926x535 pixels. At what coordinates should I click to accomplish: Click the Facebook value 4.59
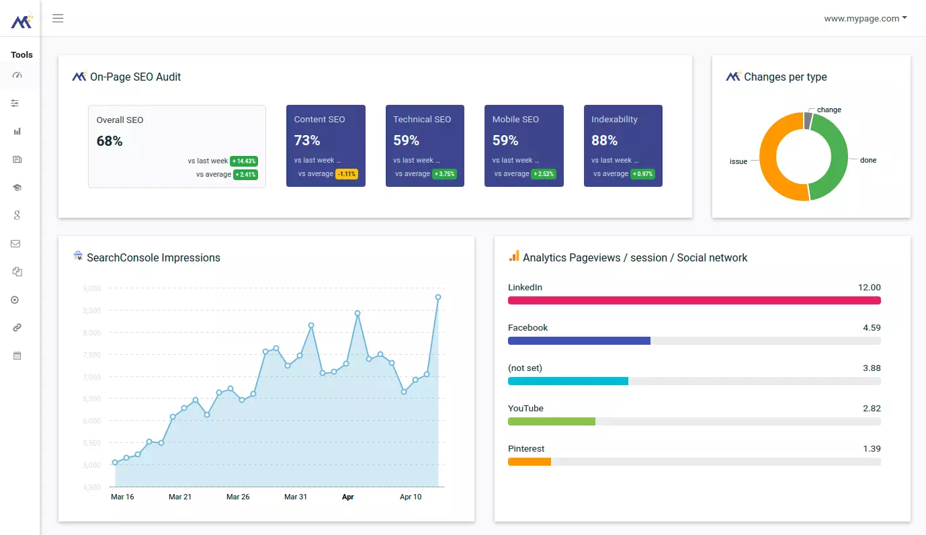tap(872, 327)
